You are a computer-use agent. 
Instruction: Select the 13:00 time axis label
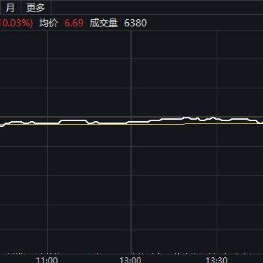pyautogui.click(x=130, y=260)
